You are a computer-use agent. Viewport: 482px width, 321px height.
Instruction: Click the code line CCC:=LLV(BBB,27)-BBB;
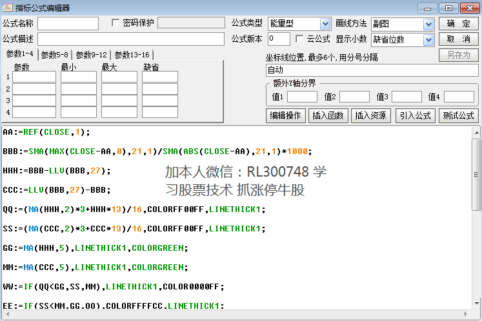57,190
